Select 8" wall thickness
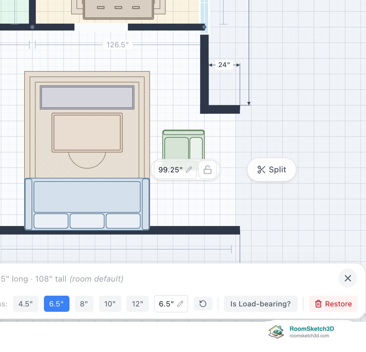Viewport: 366px width, 352px height. [84, 304]
